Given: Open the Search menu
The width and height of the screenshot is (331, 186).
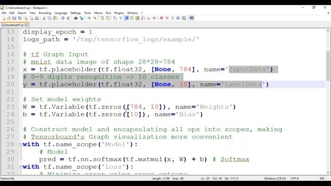Looking at the screenshot, I should [x=22, y=13].
